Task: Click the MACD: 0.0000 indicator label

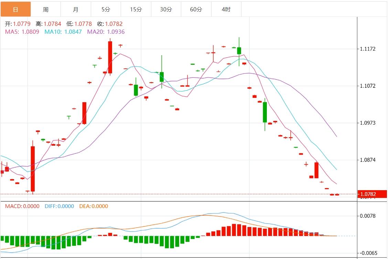Action: tap(22, 206)
